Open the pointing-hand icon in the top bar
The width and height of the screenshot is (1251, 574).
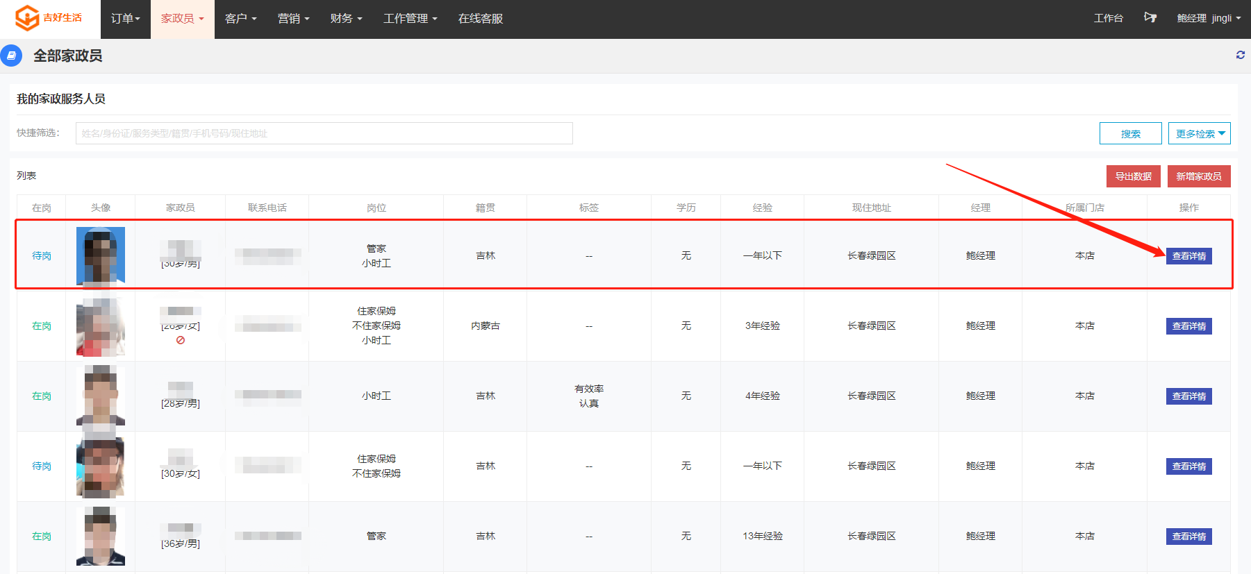1150,17
